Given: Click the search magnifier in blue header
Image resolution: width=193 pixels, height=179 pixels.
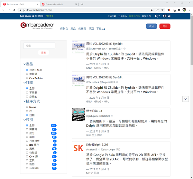Looking at the screenshot, I should click(x=156, y=16).
